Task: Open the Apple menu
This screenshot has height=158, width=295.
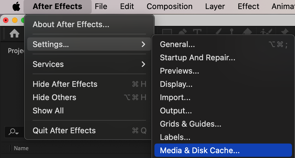Action: [x=16, y=7]
